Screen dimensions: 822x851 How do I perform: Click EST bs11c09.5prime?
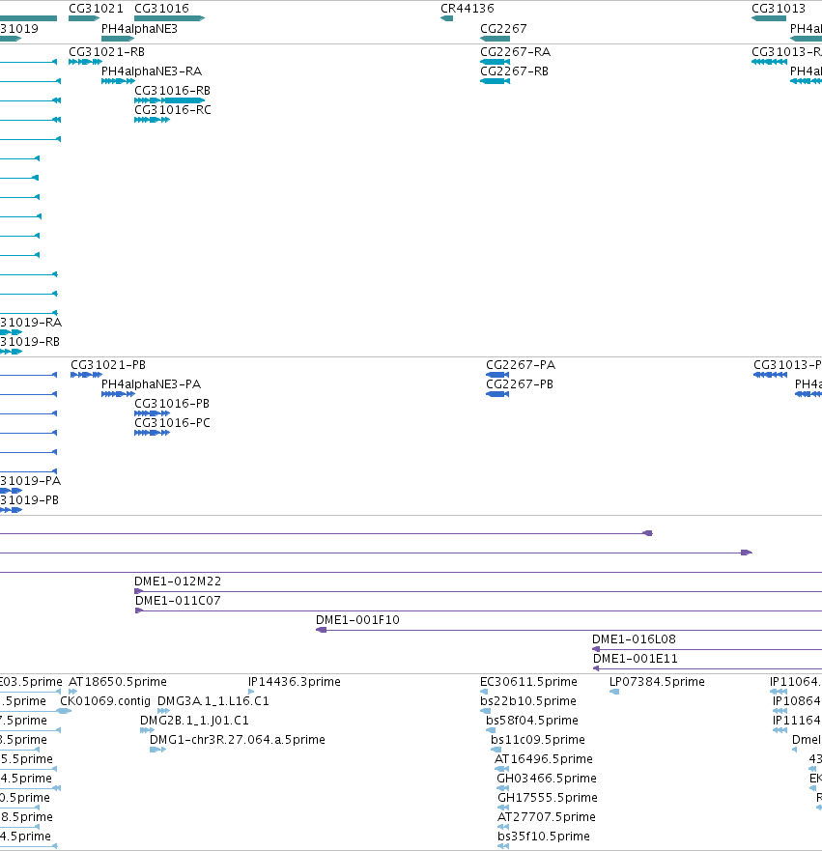pyautogui.click(x=538, y=740)
